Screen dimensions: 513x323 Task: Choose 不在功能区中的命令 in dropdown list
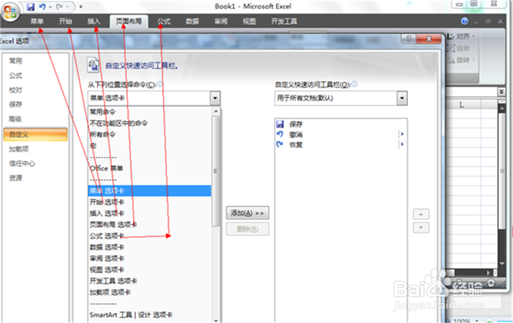tap(150, 123)
